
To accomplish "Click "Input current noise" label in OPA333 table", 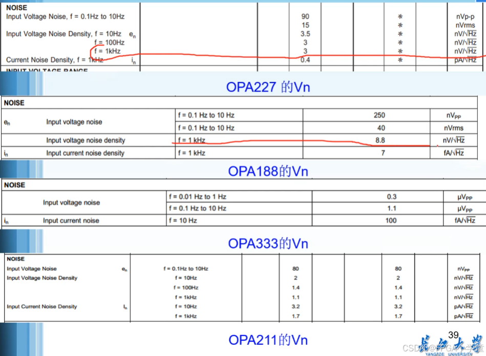I will (x=71, y=221).
